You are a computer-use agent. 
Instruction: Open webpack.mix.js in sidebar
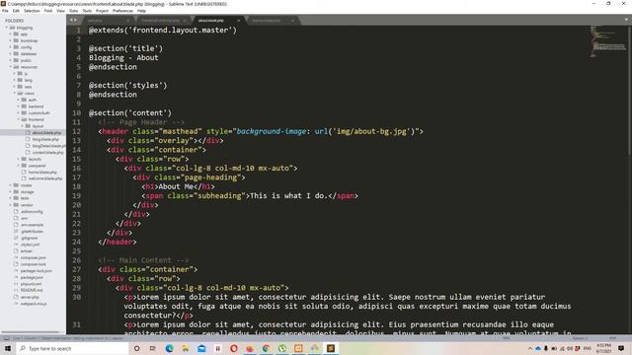33,304
